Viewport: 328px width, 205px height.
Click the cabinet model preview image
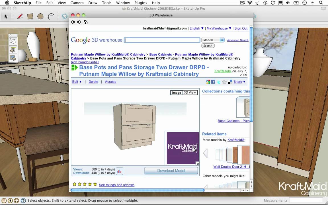pos(134,126)
